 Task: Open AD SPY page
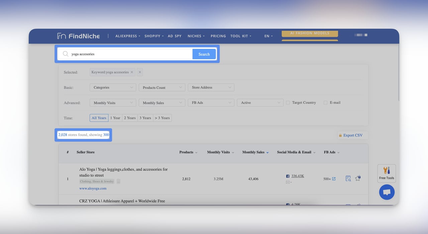pos(175,36)
